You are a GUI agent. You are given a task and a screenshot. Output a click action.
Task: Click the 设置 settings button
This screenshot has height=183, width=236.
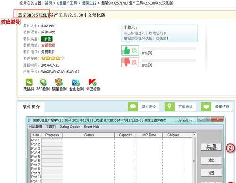(x=211, y=173)
